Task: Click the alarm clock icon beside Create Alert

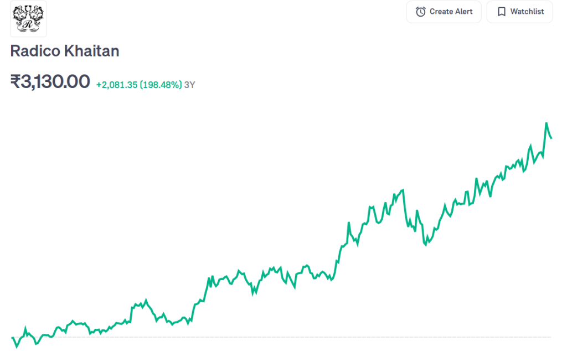Action: pyautogui.click(x=421, y=12)
